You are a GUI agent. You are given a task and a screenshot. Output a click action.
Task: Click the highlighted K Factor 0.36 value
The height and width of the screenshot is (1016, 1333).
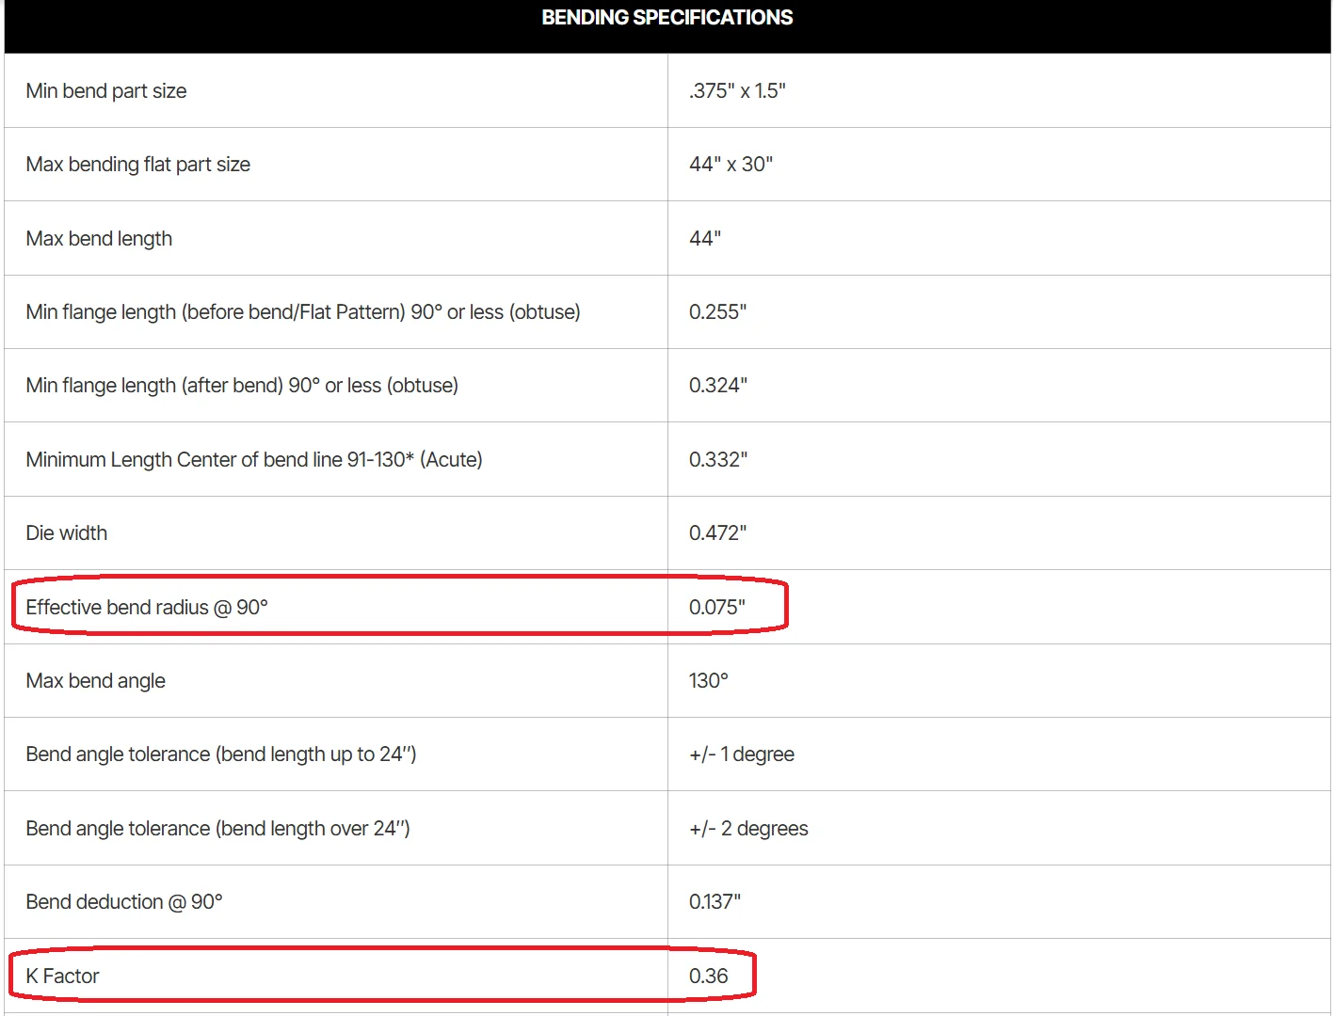tap(708, 976)
